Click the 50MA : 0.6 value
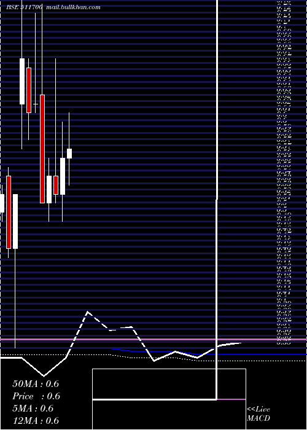Image resolution: width=307 pixels, height=430 pixels. pos(36,384)
